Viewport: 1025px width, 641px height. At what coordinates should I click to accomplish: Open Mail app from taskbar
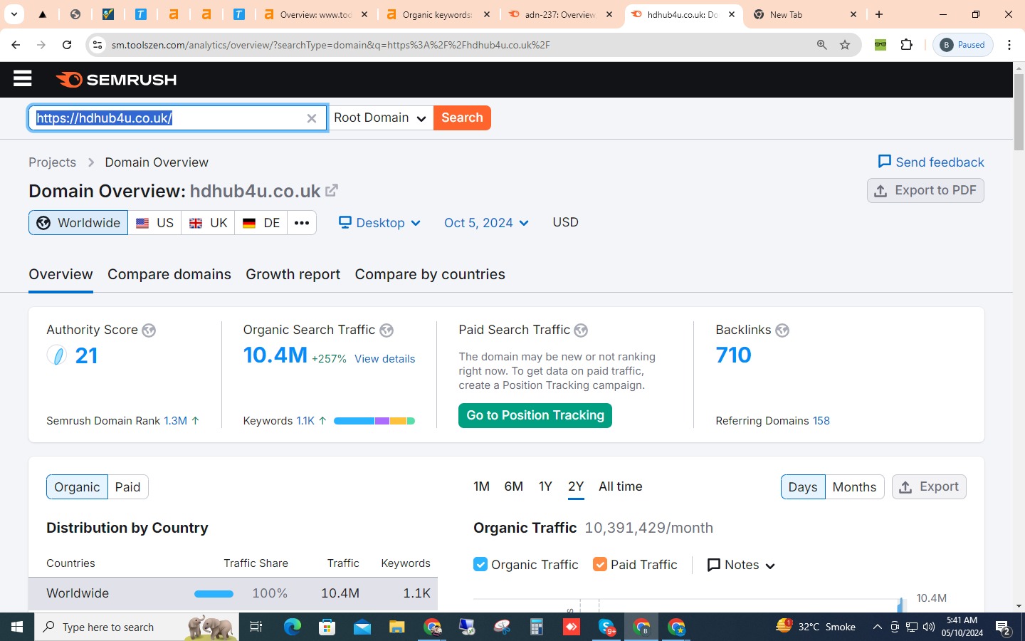(362, 627)
